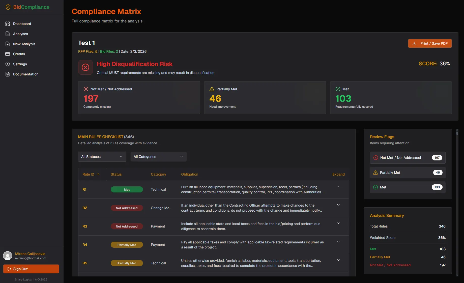
Task: Expand the R4 Partially Met rule row
Action: [338, 241]
